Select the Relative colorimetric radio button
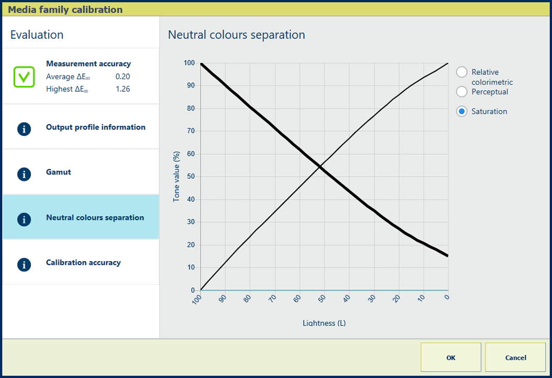Viewport: 552px width, 378px height. (x=461, y=72)
